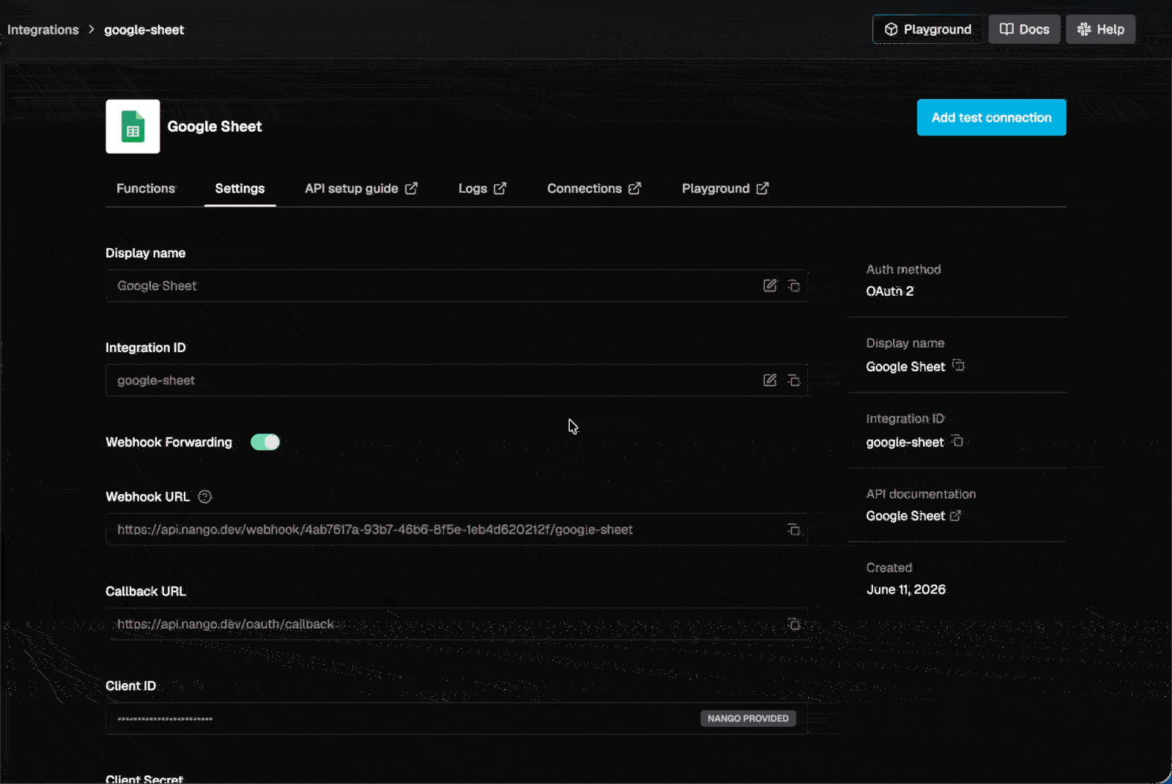Open the Logs tab
Viewport: 1172px width, 784px height.
(x=482, y=188)
